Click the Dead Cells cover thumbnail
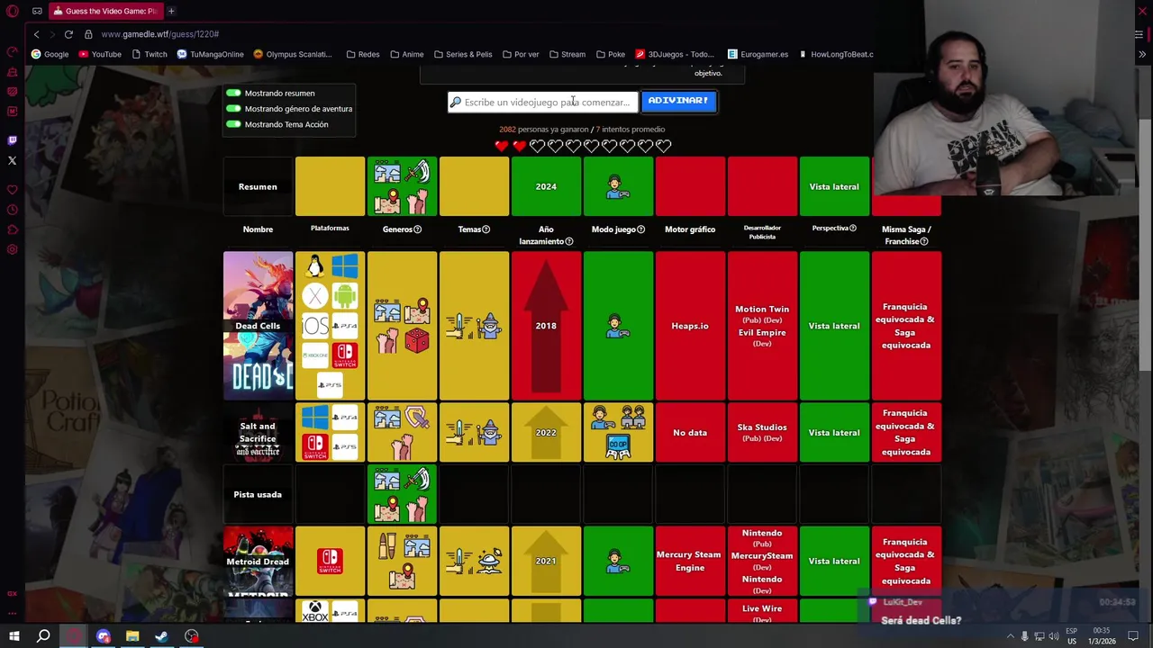Viewport: 1153px width, 648px height. (258, 326)
